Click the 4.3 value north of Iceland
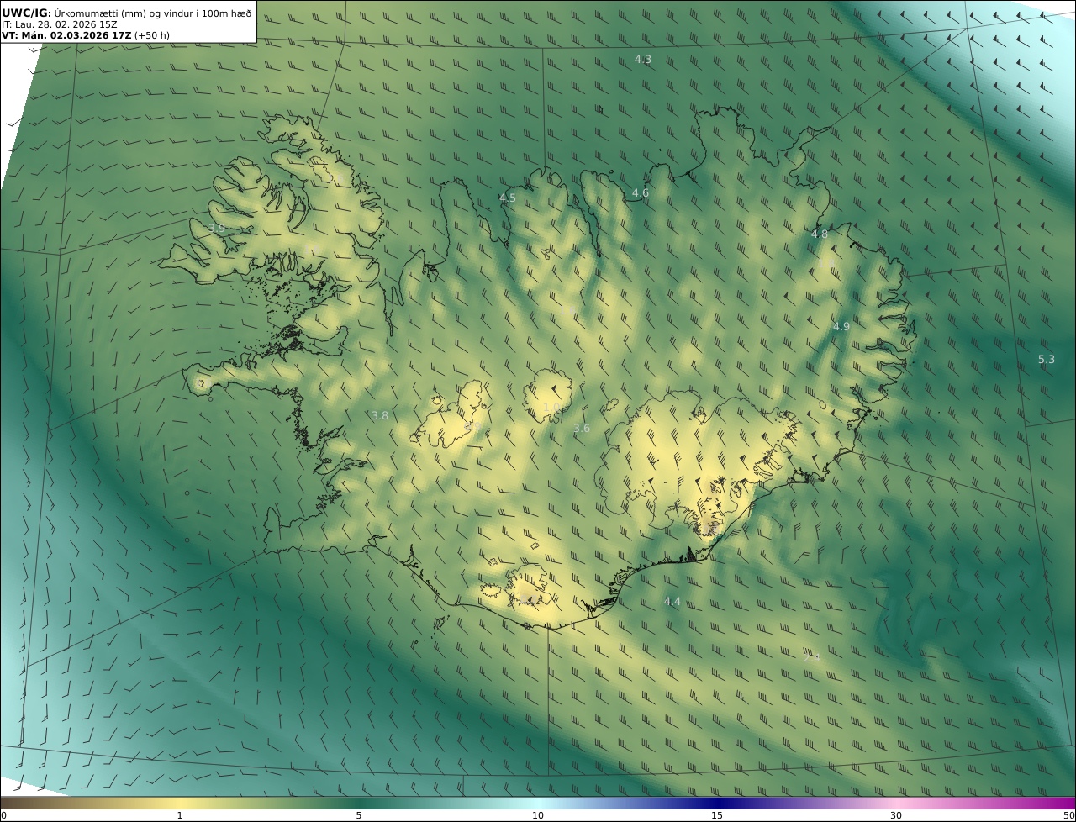The image size is (1076, 822). point(643,60)
